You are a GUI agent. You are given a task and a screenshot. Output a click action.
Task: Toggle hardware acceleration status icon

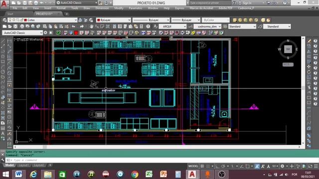[x=304, y=166]
